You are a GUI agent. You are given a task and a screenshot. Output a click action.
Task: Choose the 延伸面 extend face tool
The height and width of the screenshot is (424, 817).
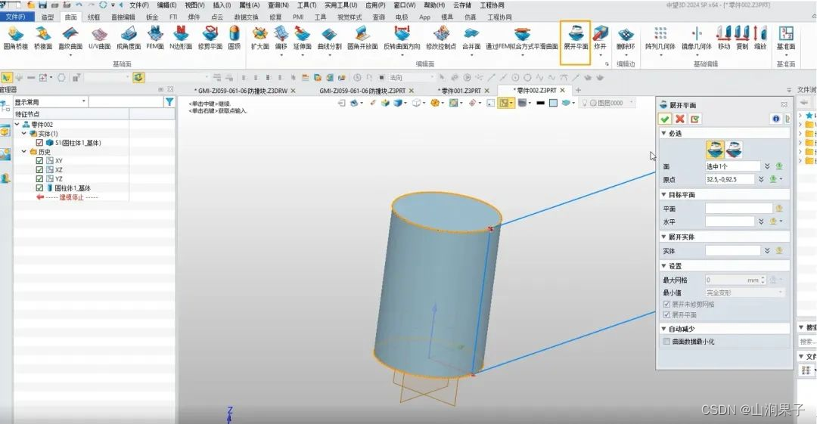[x=302, y=38]
